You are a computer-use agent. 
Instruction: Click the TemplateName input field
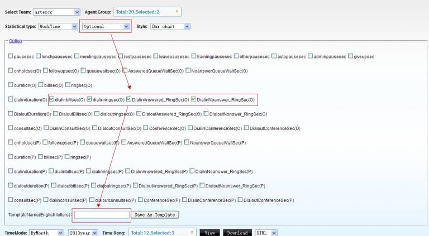click(102, 215)
